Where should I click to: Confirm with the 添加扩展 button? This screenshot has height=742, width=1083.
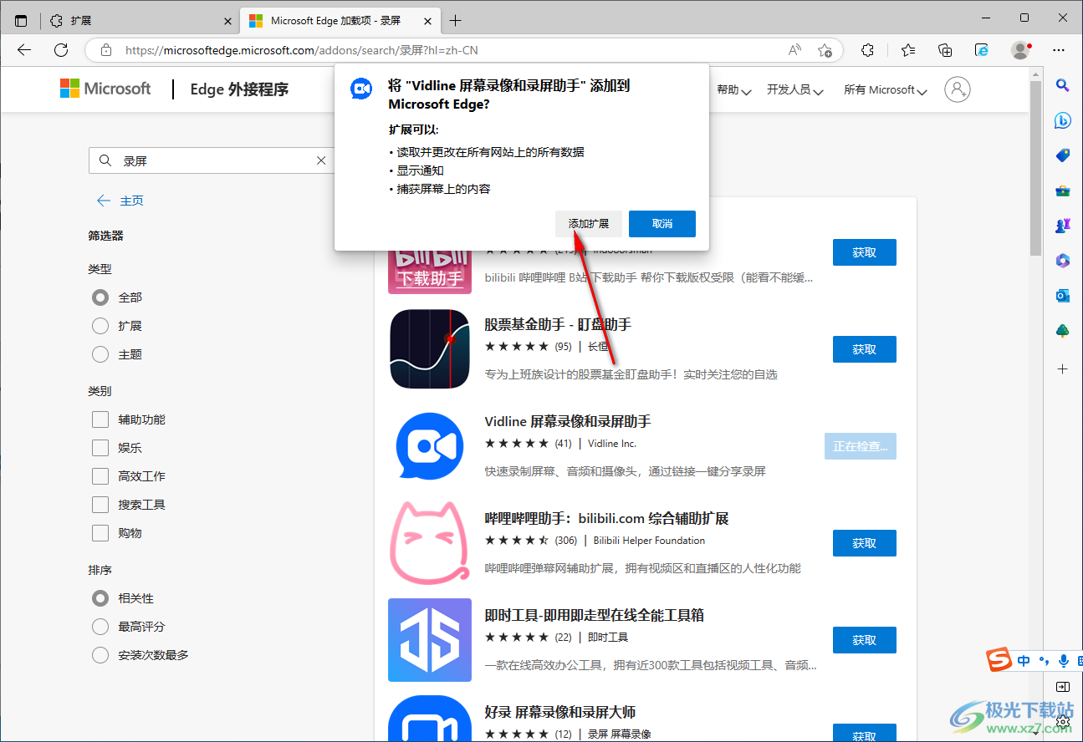coord(589,224)
